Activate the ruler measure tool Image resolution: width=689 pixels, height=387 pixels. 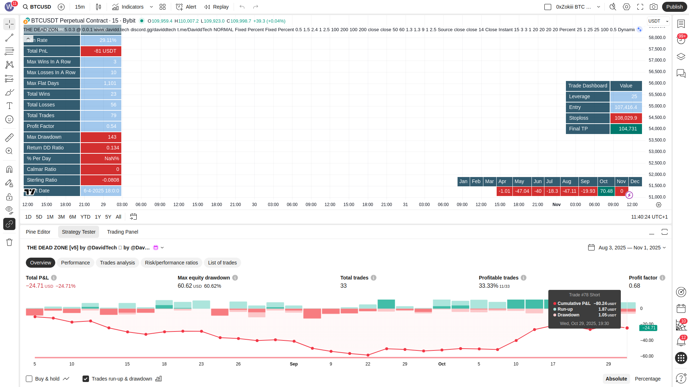(x=9, y=138)
